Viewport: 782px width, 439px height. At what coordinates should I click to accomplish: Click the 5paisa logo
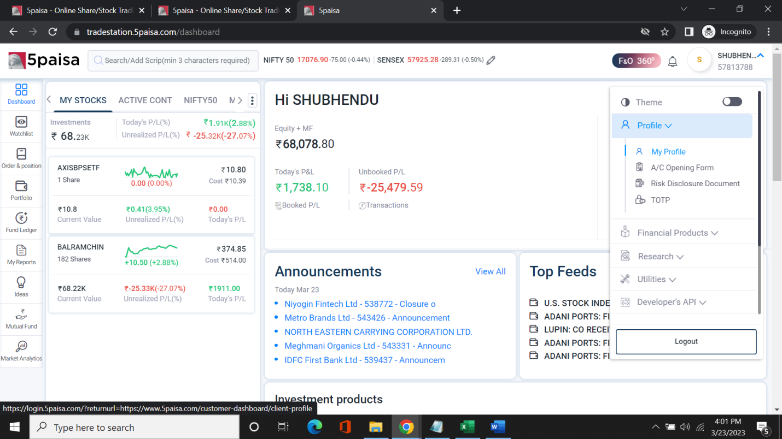click(44, 60)
